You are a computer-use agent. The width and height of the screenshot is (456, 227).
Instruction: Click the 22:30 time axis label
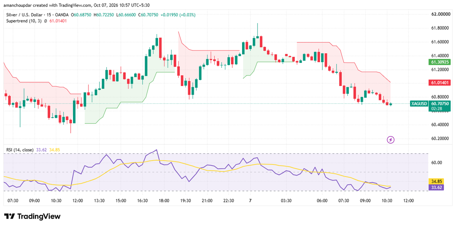229,200
